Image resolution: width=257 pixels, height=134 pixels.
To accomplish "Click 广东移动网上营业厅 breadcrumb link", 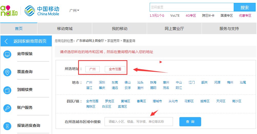I will tap(90, 41).
